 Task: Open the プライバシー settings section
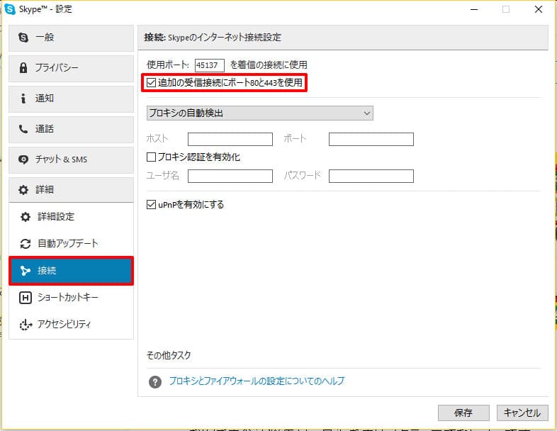71,69
